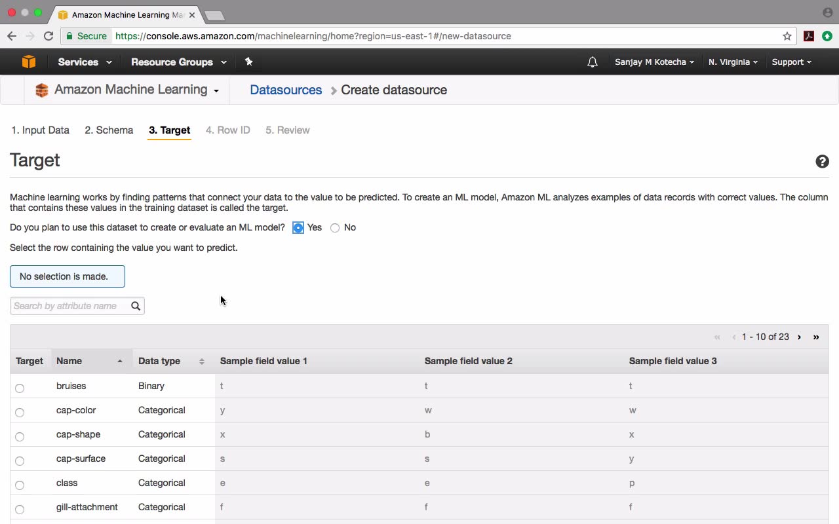
Task: Select class as the target attribute
Action: coord(20,485)
